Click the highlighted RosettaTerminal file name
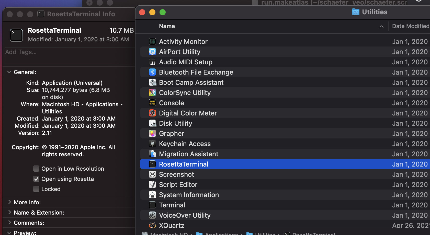430x235 pixels. (x=184, y=164)
